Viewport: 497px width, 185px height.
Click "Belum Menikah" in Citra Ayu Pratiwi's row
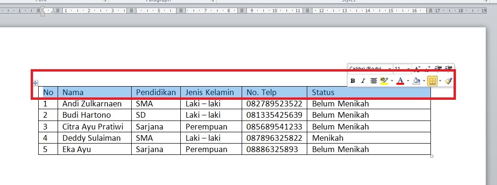click(340, 127)
